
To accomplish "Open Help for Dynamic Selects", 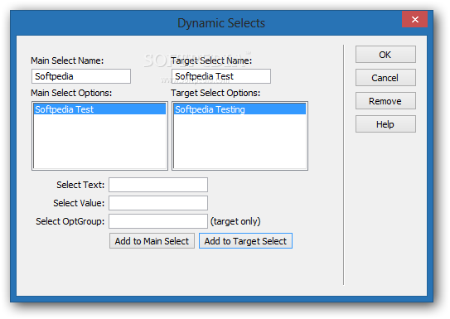I will [x=385, y=124].
